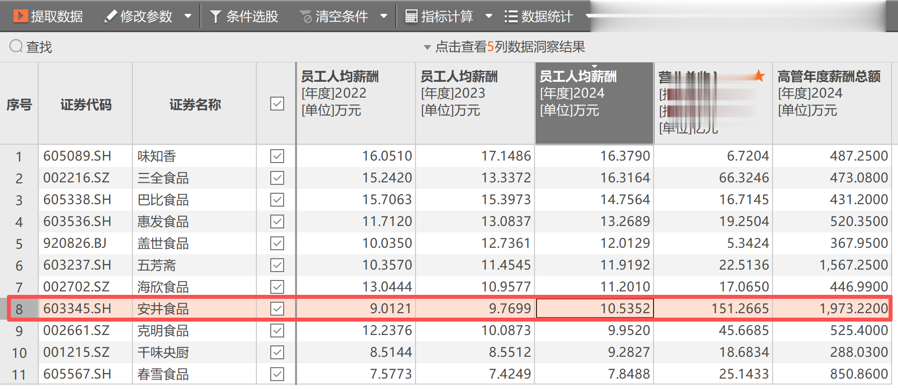Click the orange star on the column header
The height and width of the screenshot is (389, 898).
pos(759,76)
